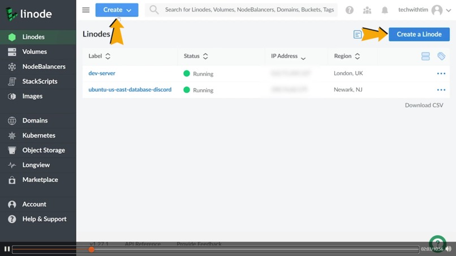Open Object Storage section
Screen dimensions: 456x256
point(38,150)
